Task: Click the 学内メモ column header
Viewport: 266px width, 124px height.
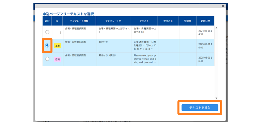Action: pyautogui.click(x=168, y=21)
